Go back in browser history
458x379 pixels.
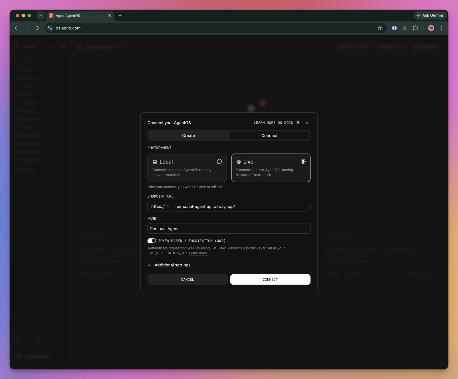pyautogui.click(x=16, y=28)
